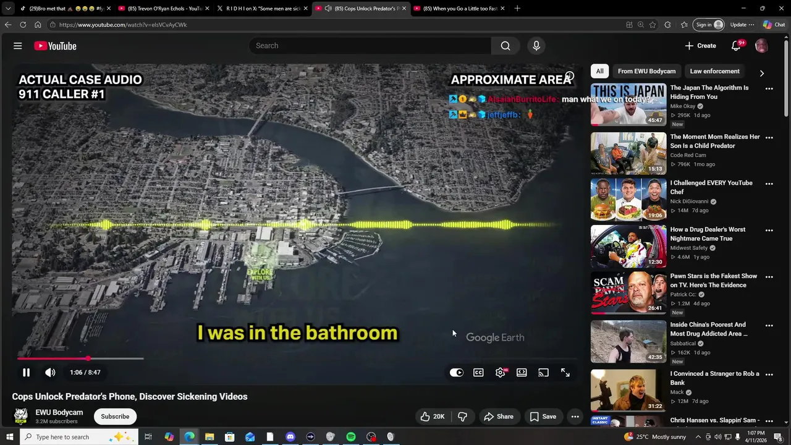Open options for I Challenged EVERY YouTube Chef
Image resolution: width=791 pixels, height=445 pixels.
click(x=769, y=184)
